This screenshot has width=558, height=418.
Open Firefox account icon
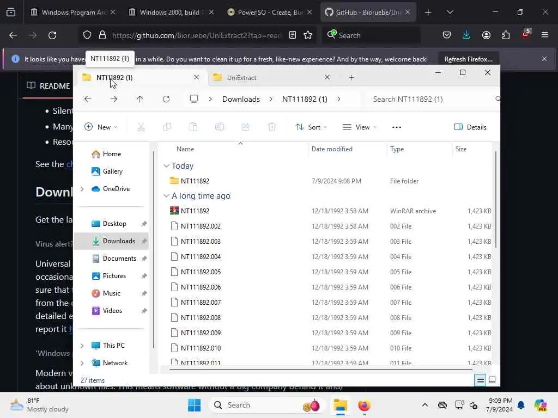[486, 35]
